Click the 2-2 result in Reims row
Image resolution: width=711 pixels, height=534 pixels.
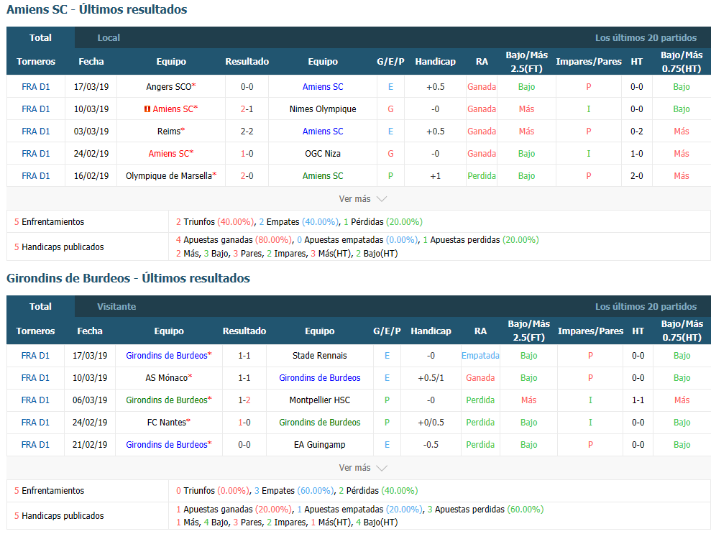click(x=247, y=131)
